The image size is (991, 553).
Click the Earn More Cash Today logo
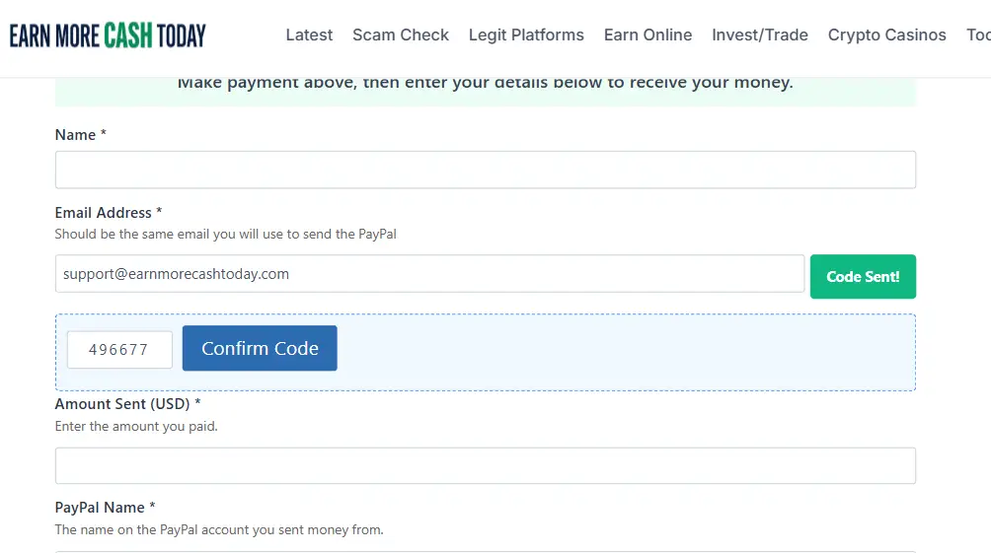(108, 35)
